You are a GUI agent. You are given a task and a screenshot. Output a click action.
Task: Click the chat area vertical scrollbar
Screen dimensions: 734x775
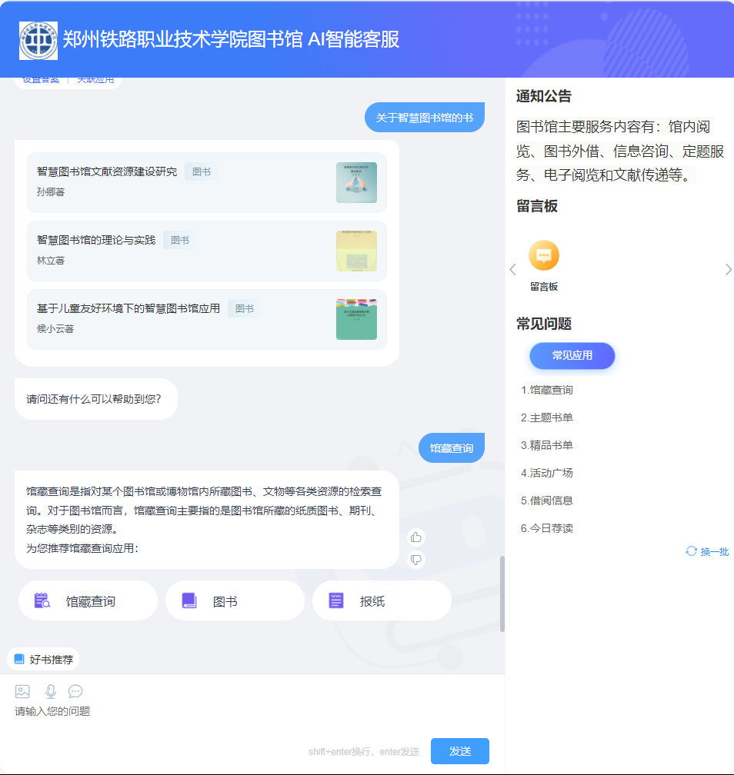point(502,592)
